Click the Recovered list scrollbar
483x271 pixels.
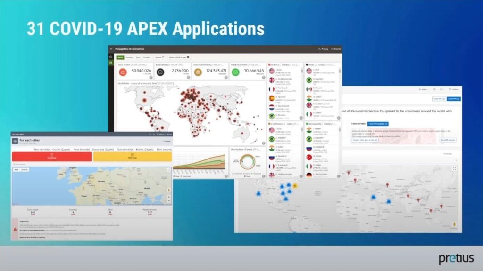tap(340, 130)
